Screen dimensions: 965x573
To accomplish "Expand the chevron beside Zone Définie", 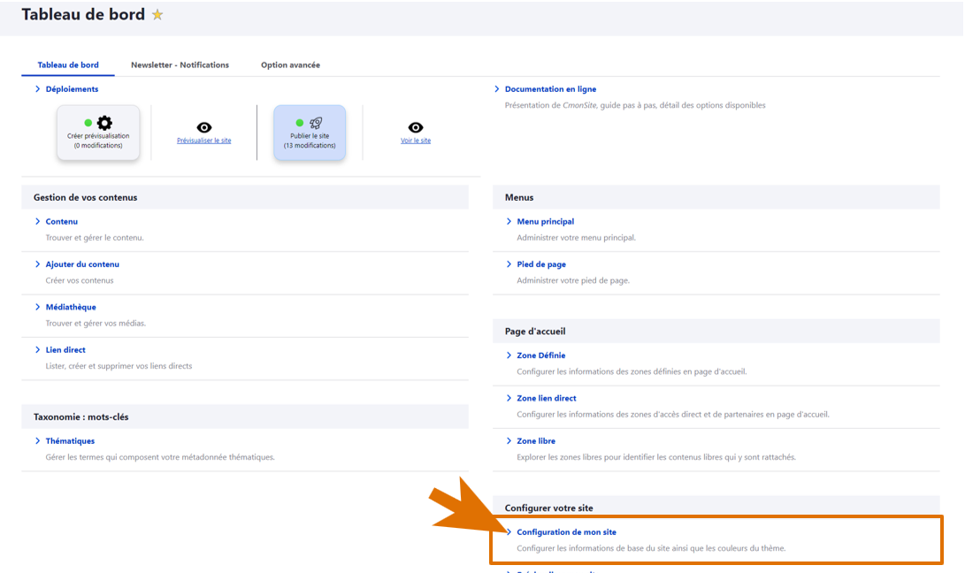I will click(509, 355).
